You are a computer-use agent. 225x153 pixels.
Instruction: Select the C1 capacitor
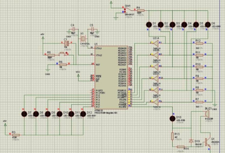66,43
